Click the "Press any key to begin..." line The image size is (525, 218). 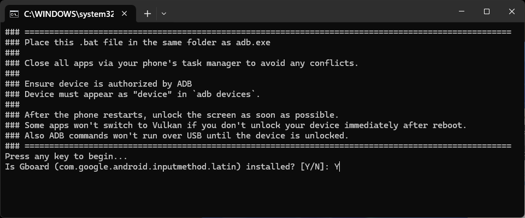coord(66,156)
